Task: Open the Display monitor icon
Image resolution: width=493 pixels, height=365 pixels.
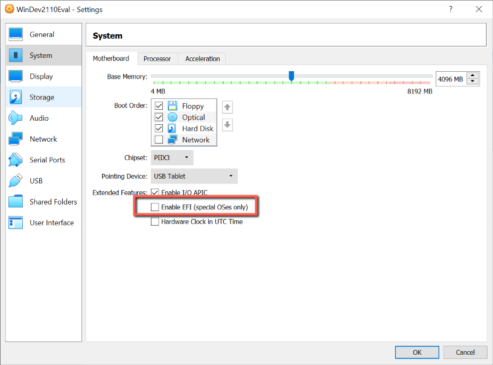Action: click(16, 76)
